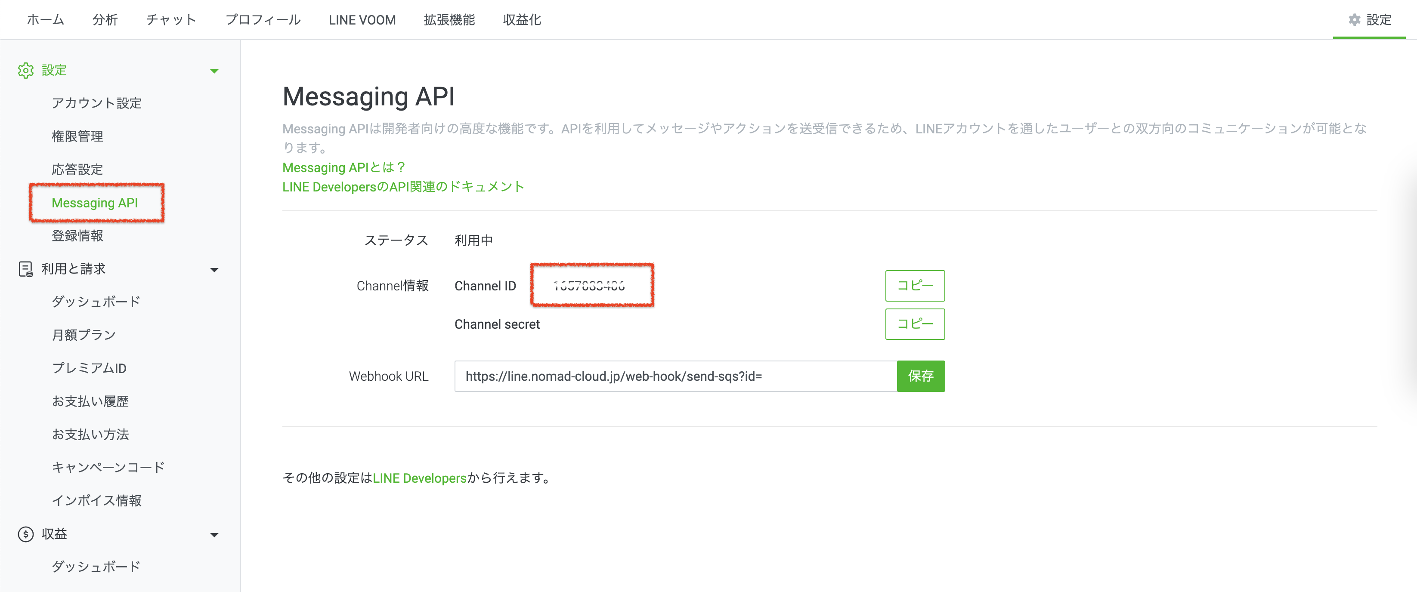Copy the Channel secret with コピー button
Image resolution: width=1417 pixels, height=592 pixels.
coord(915,324)
